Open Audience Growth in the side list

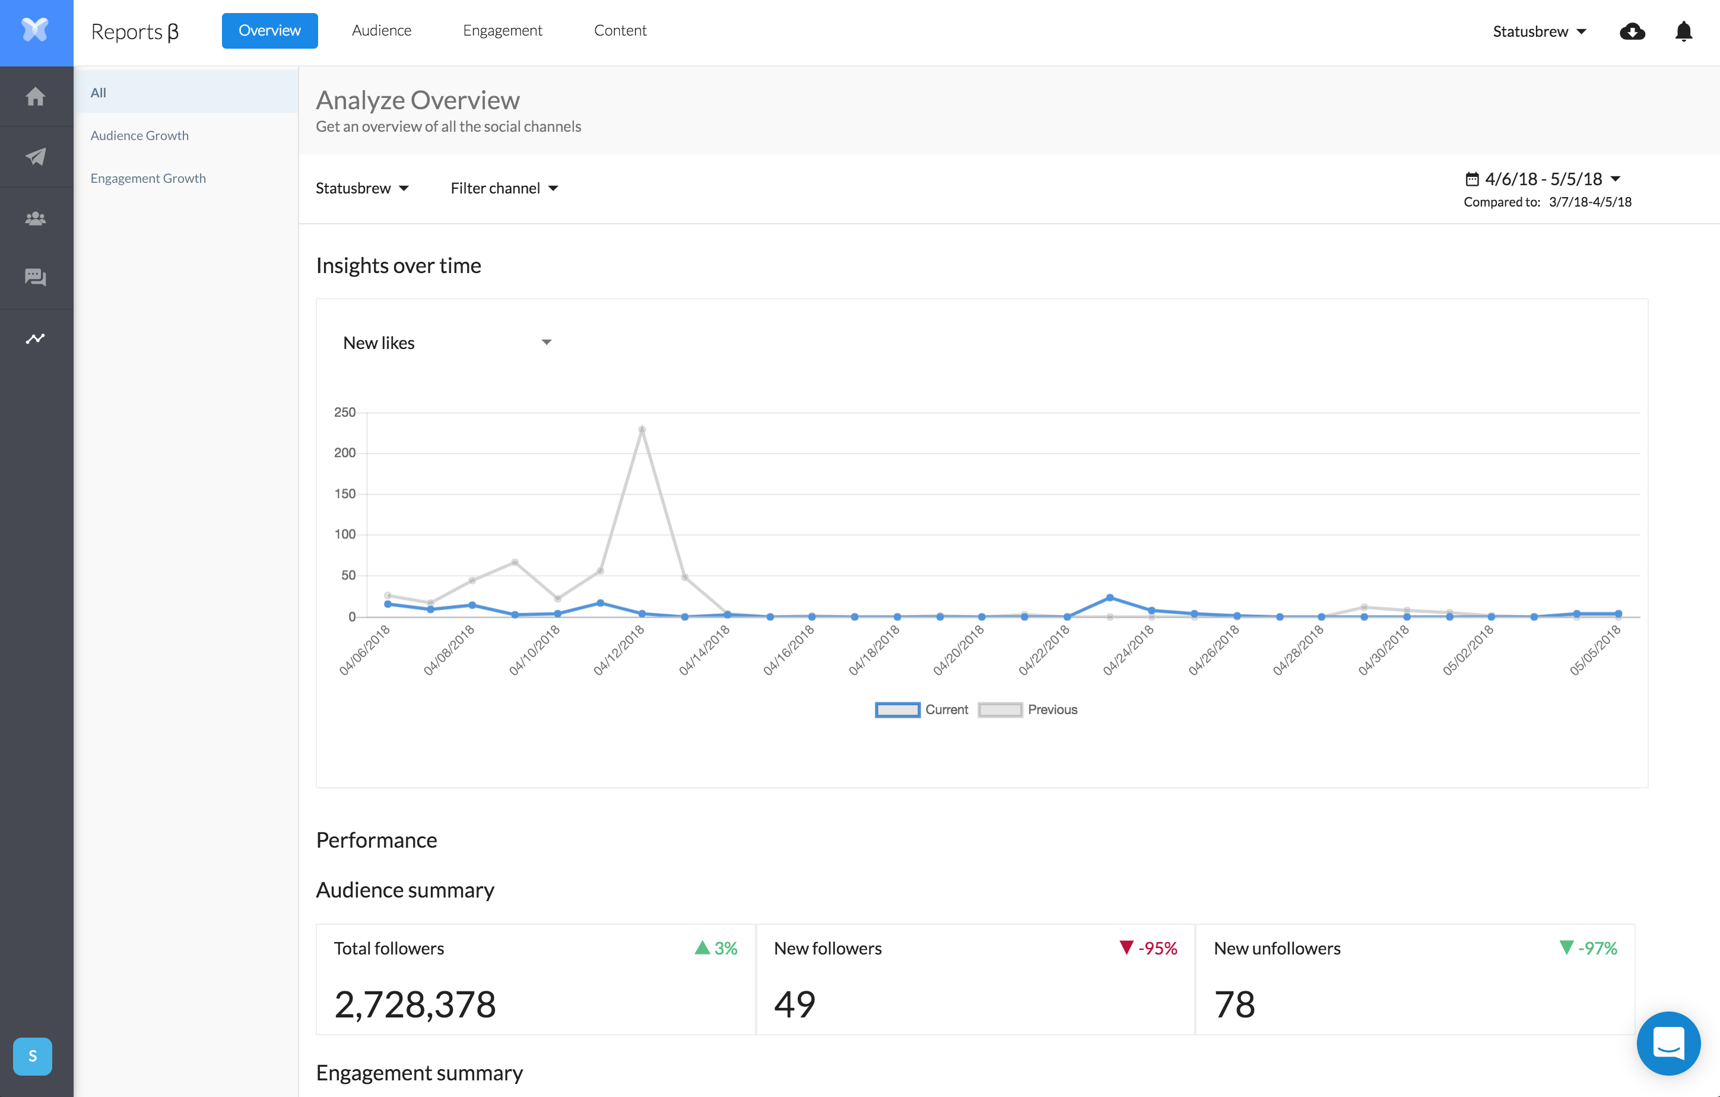point(140,135)
